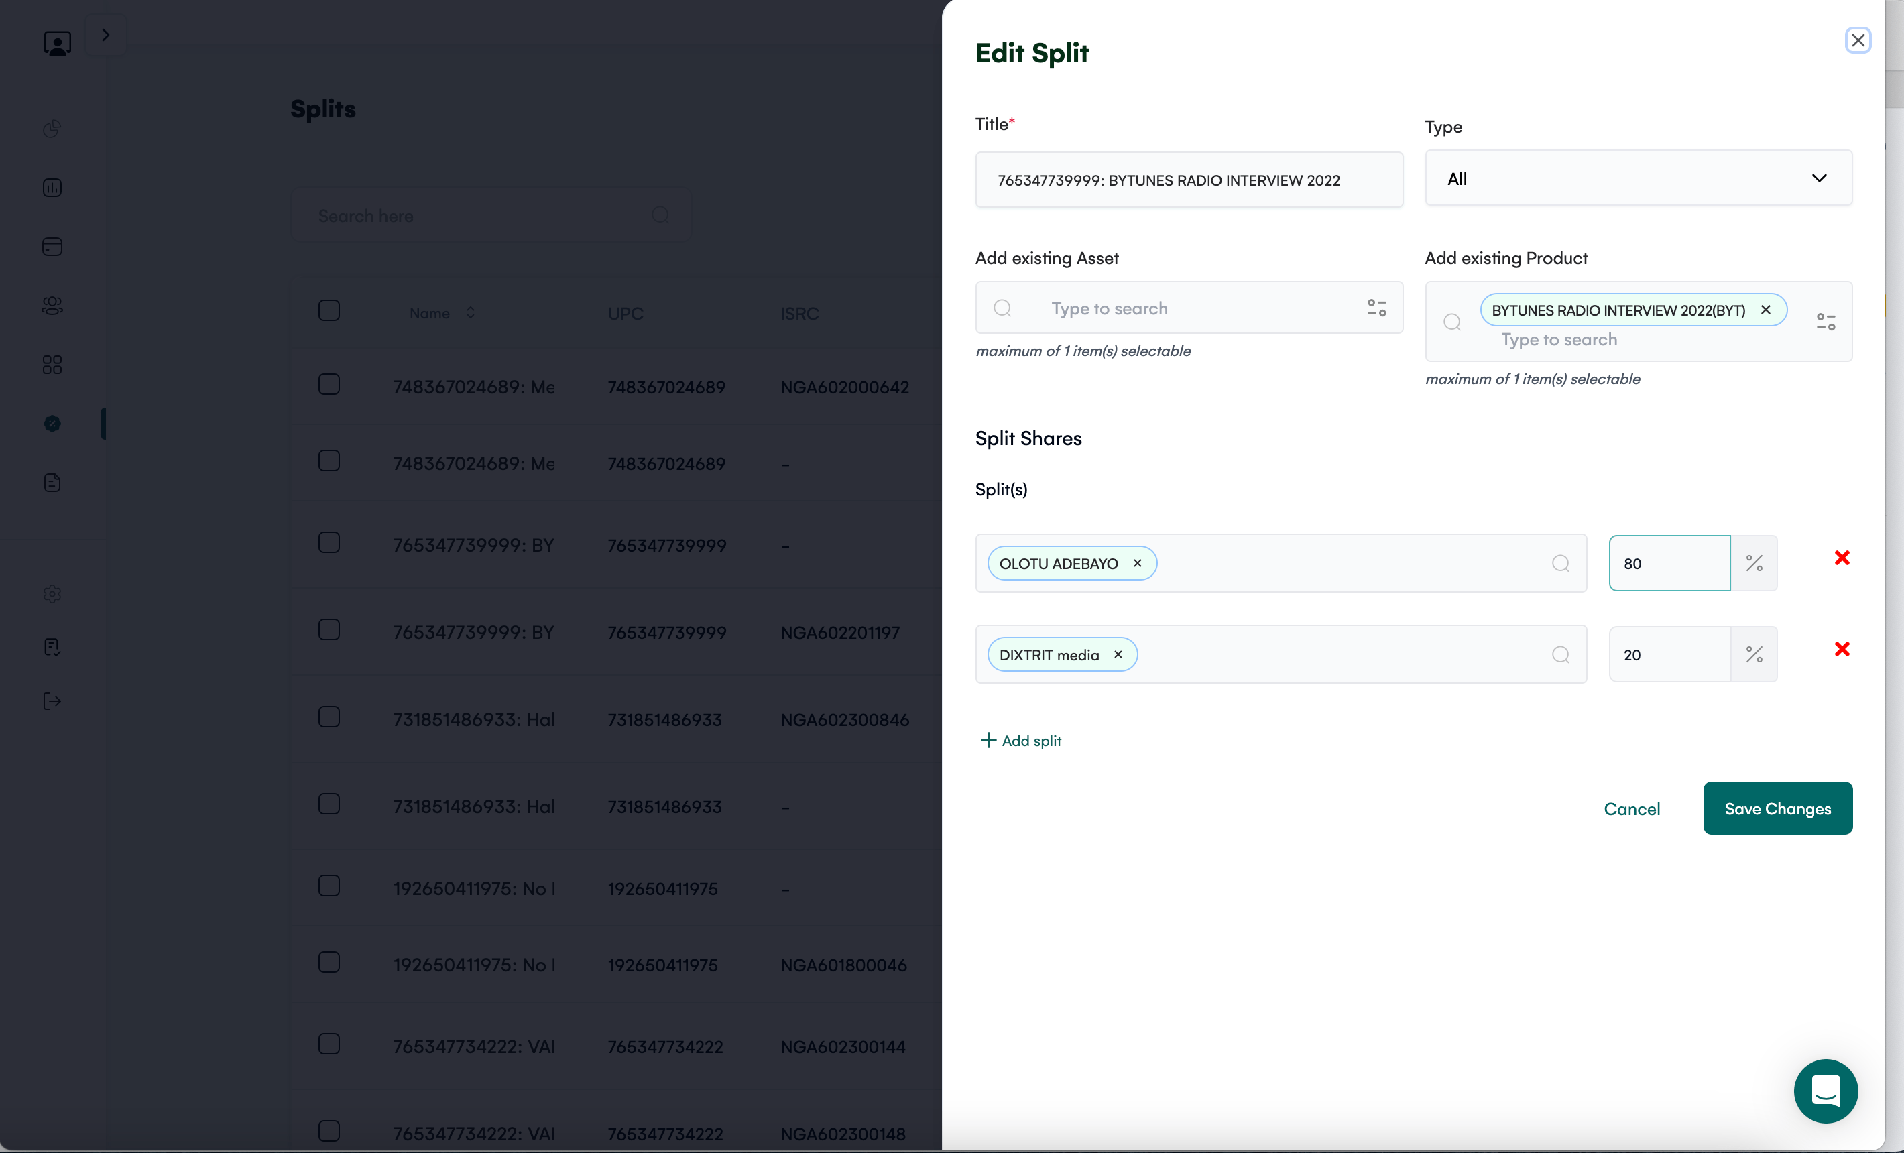
Task: Open the settings gear sidebar icon
Action: coord(52,593)
